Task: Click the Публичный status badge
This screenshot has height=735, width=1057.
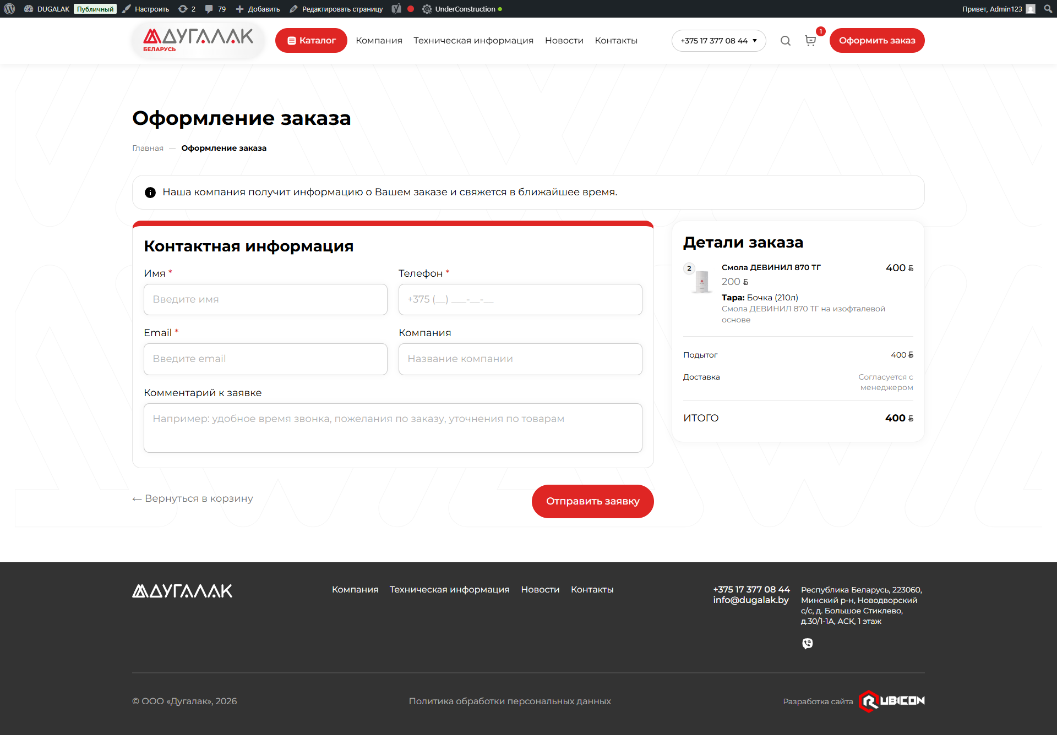Action: (95, 9)
